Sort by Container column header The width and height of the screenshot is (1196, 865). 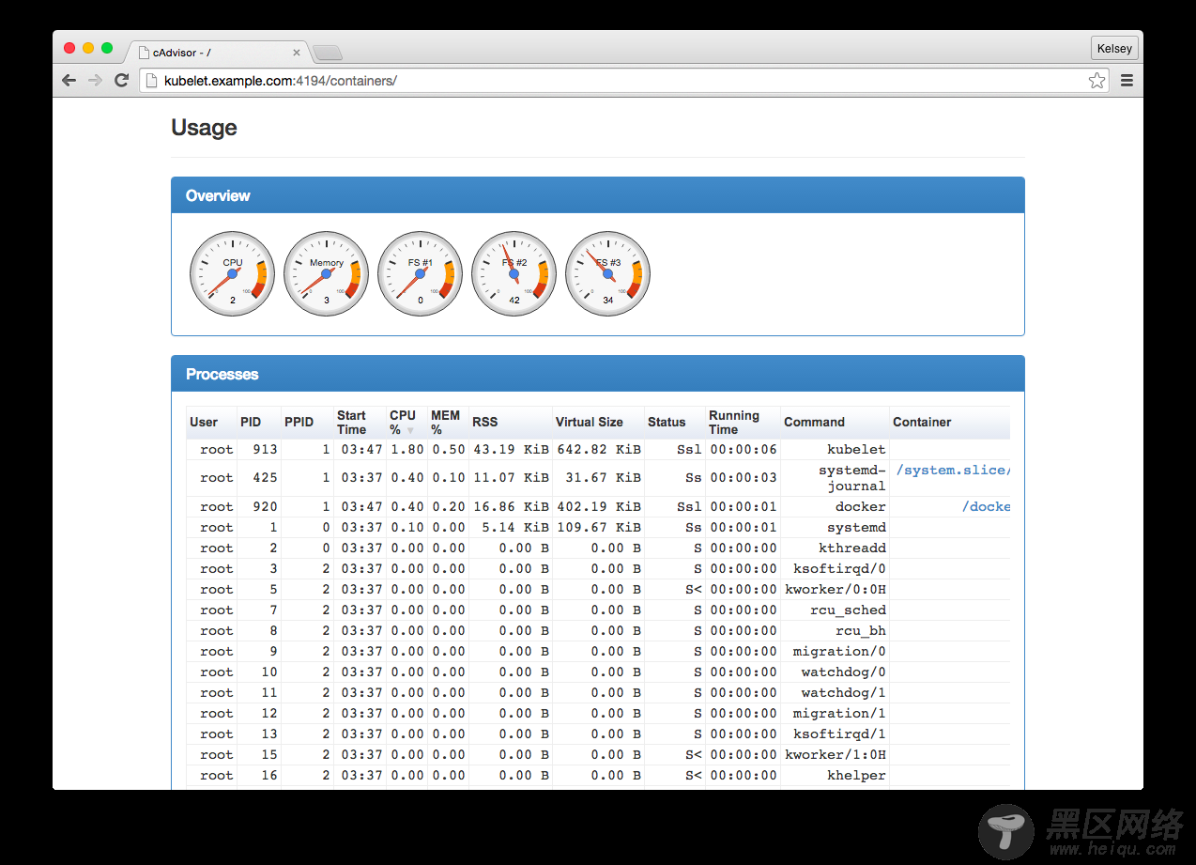point(950,423)
